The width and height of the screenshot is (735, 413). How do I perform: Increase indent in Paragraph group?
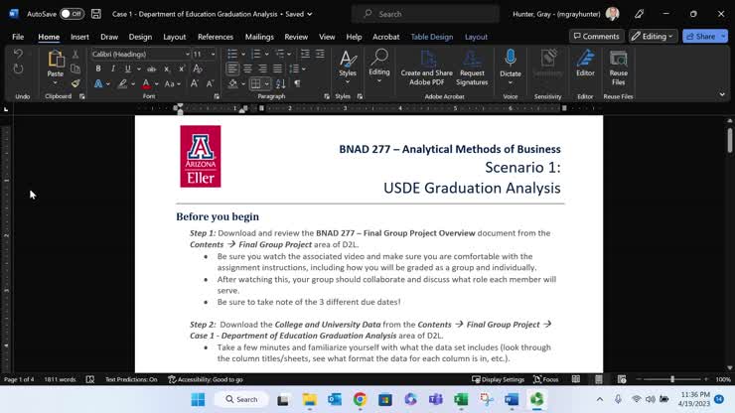pyautogui.click(x=320, y=54)
